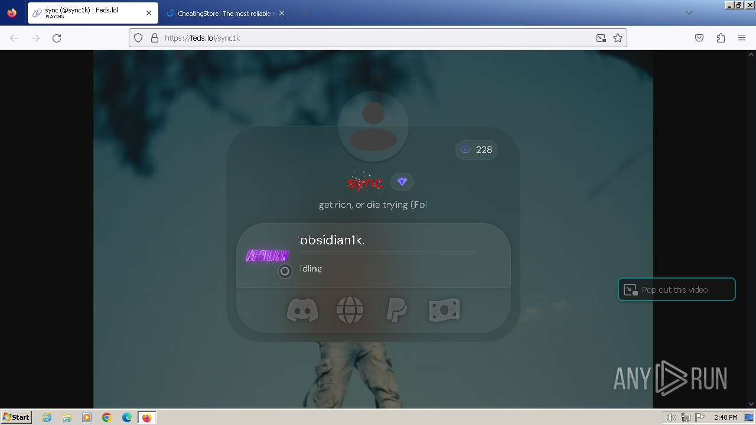This screenshot has height=425, width=756.
Task: Click the site security padlock icon
Action: point(155,38)
